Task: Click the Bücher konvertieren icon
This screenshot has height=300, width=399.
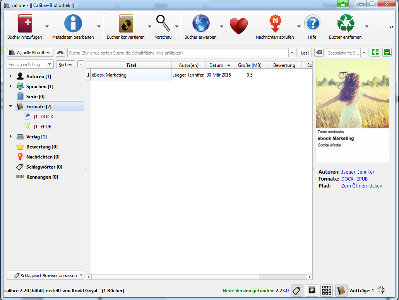Action: (x=126, y=24)
